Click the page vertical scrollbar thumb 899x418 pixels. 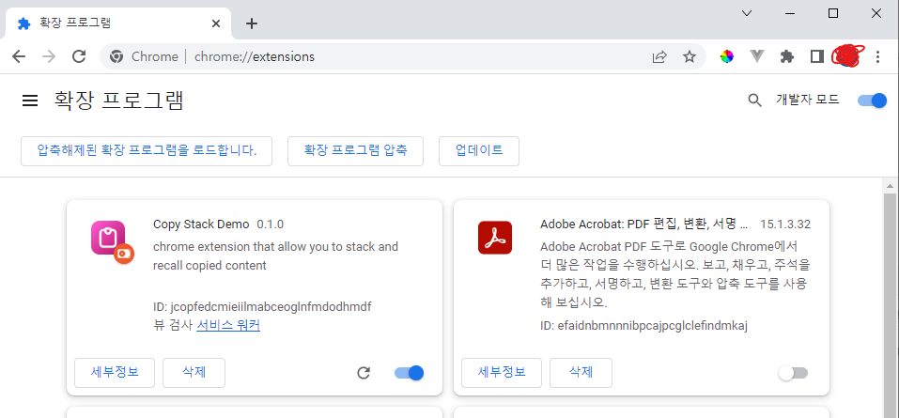(x=890, y=304)
